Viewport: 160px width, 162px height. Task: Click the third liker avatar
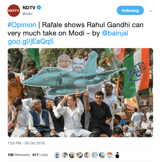click(x=72, y=155)
